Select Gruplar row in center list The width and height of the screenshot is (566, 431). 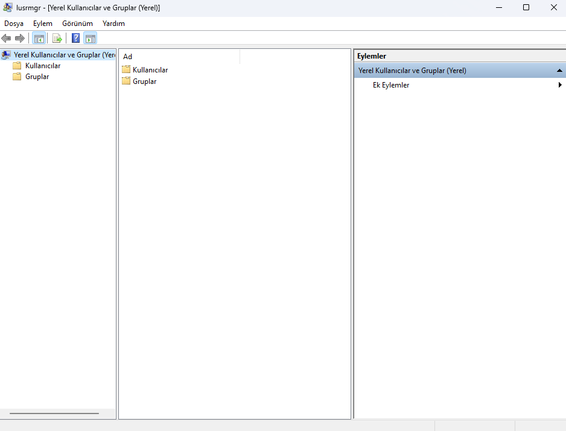click(144, 81)
